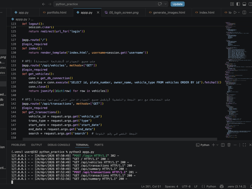Open the Customize Layout icon
This screenshot has height=189, width=252.
[x=232, y=4]
